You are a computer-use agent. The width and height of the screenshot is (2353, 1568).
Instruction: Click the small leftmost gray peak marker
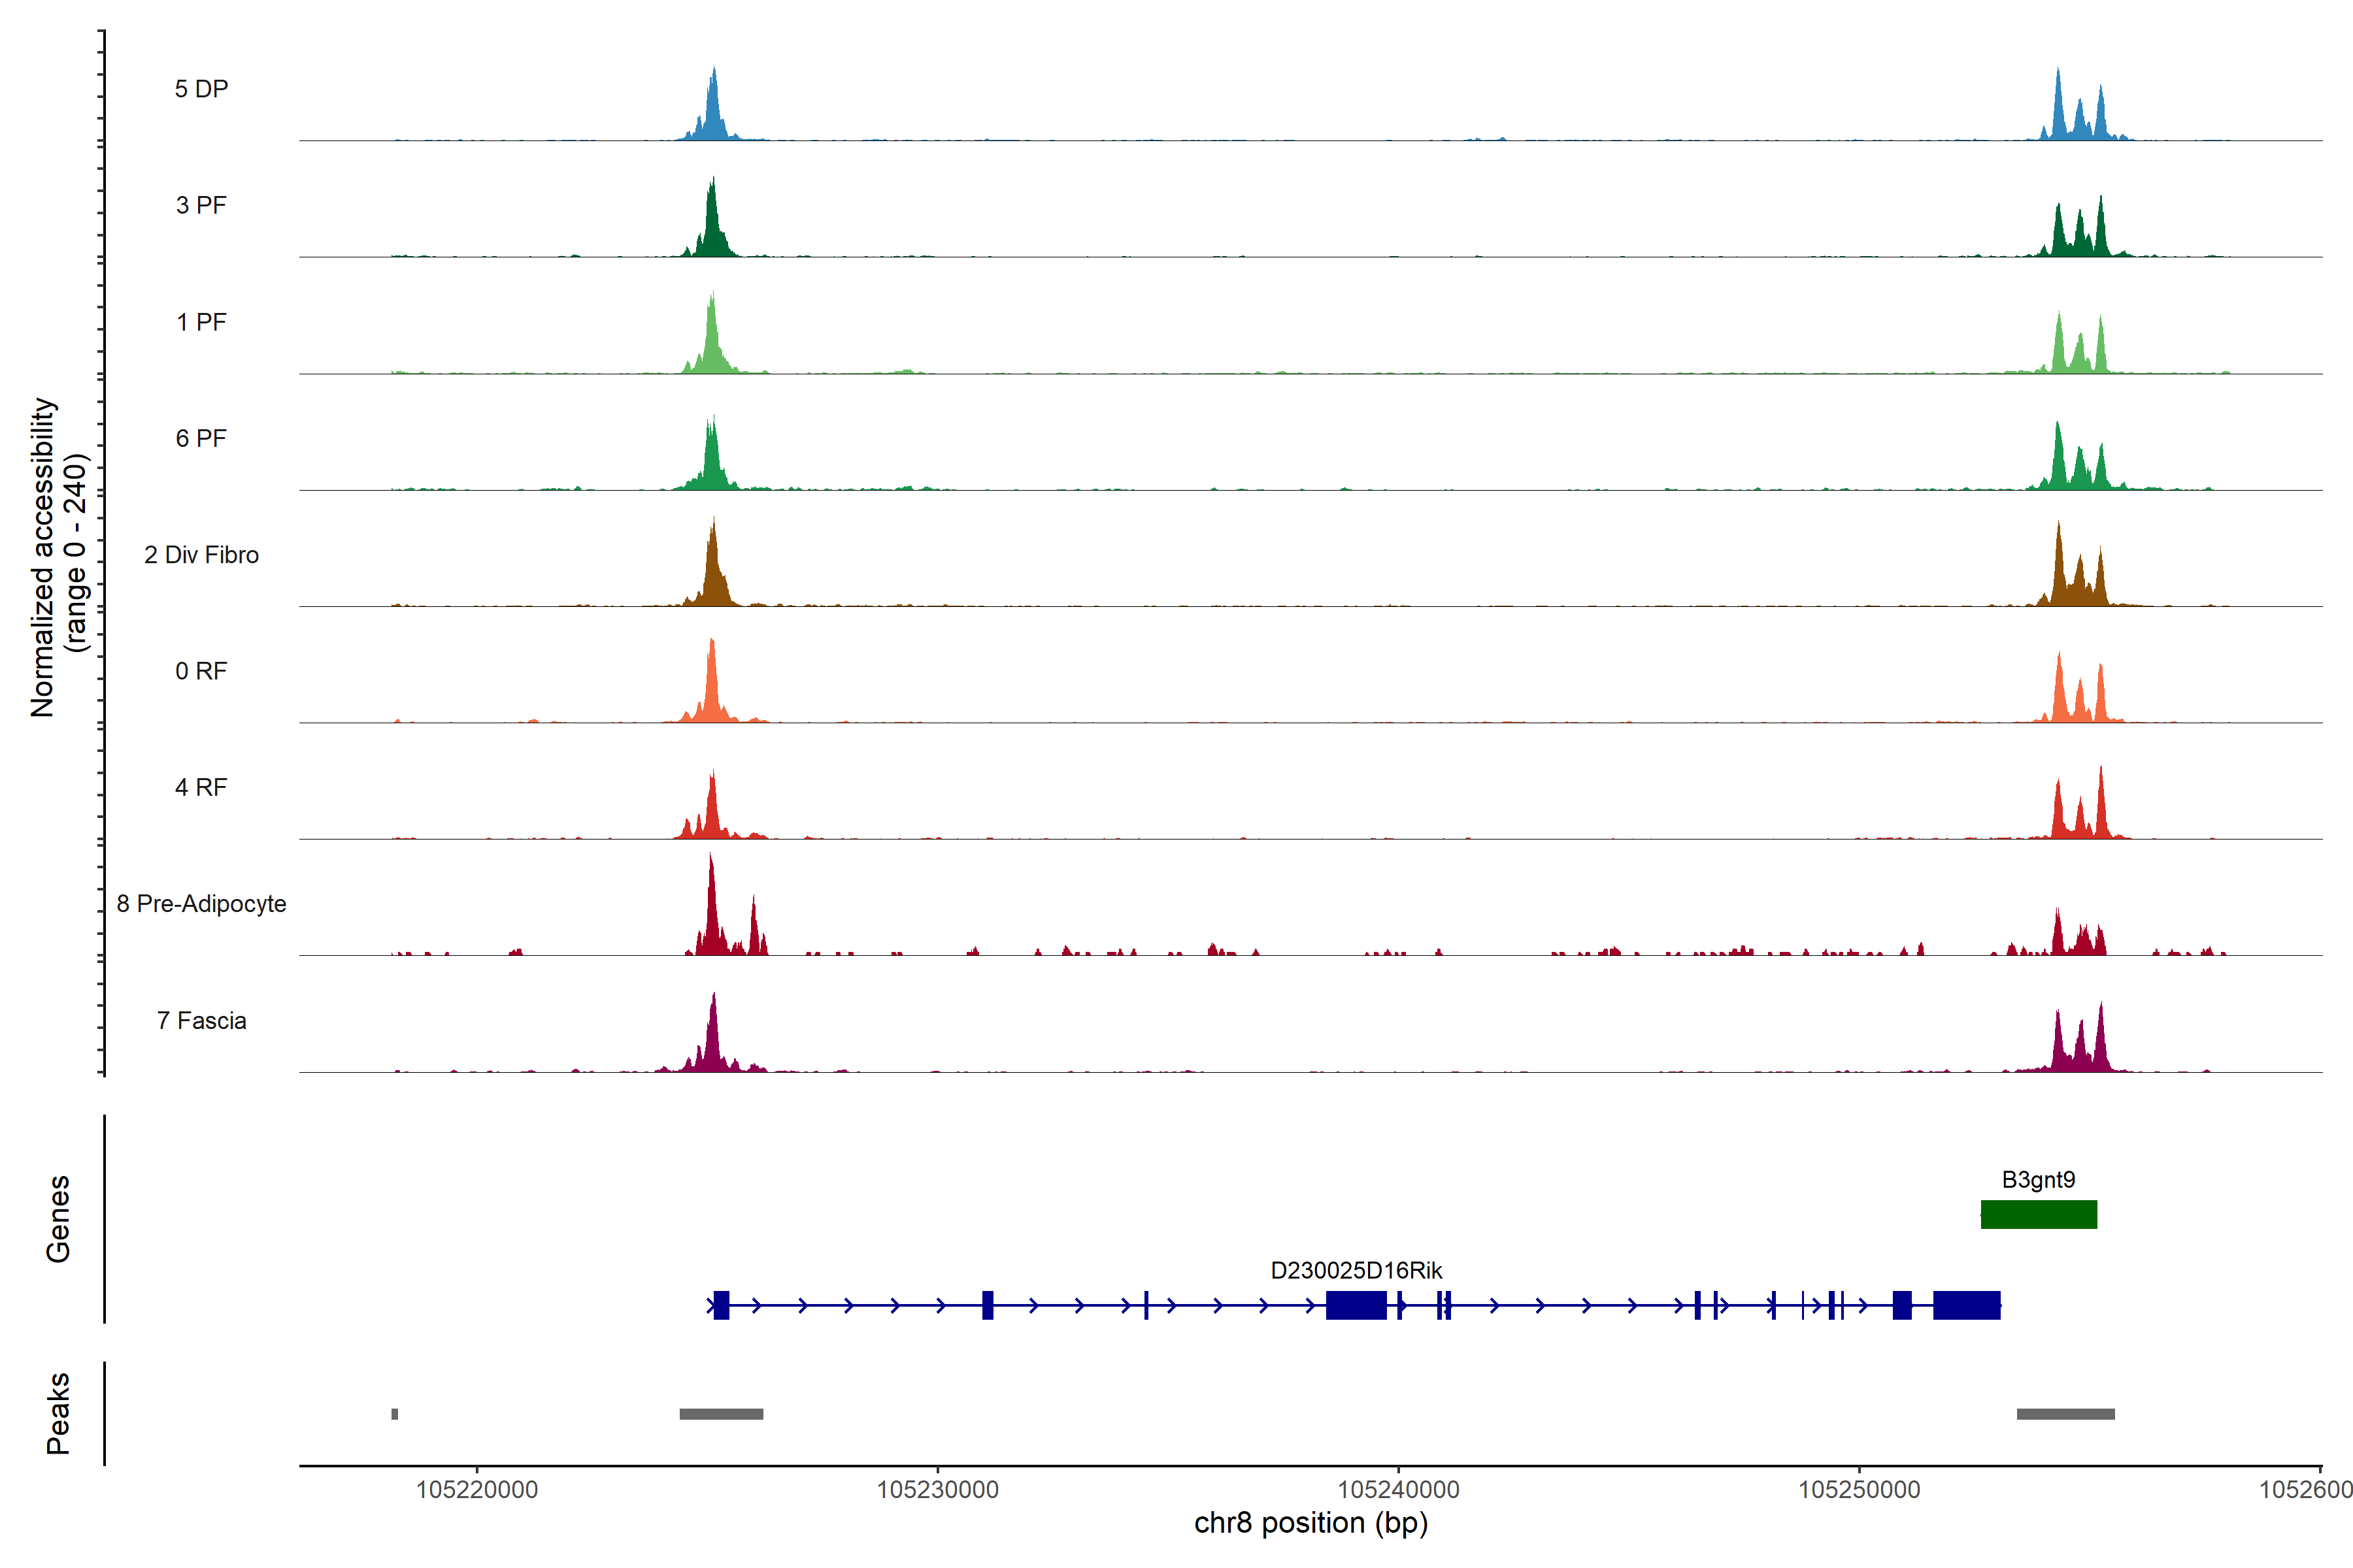(x=394, y=1413)
